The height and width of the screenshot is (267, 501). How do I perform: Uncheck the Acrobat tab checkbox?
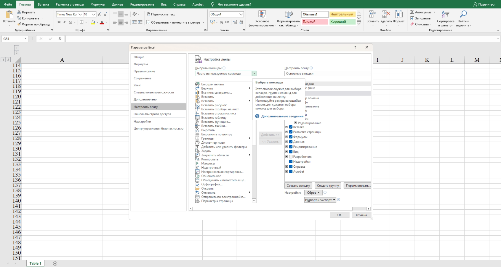tap(291, 171)
